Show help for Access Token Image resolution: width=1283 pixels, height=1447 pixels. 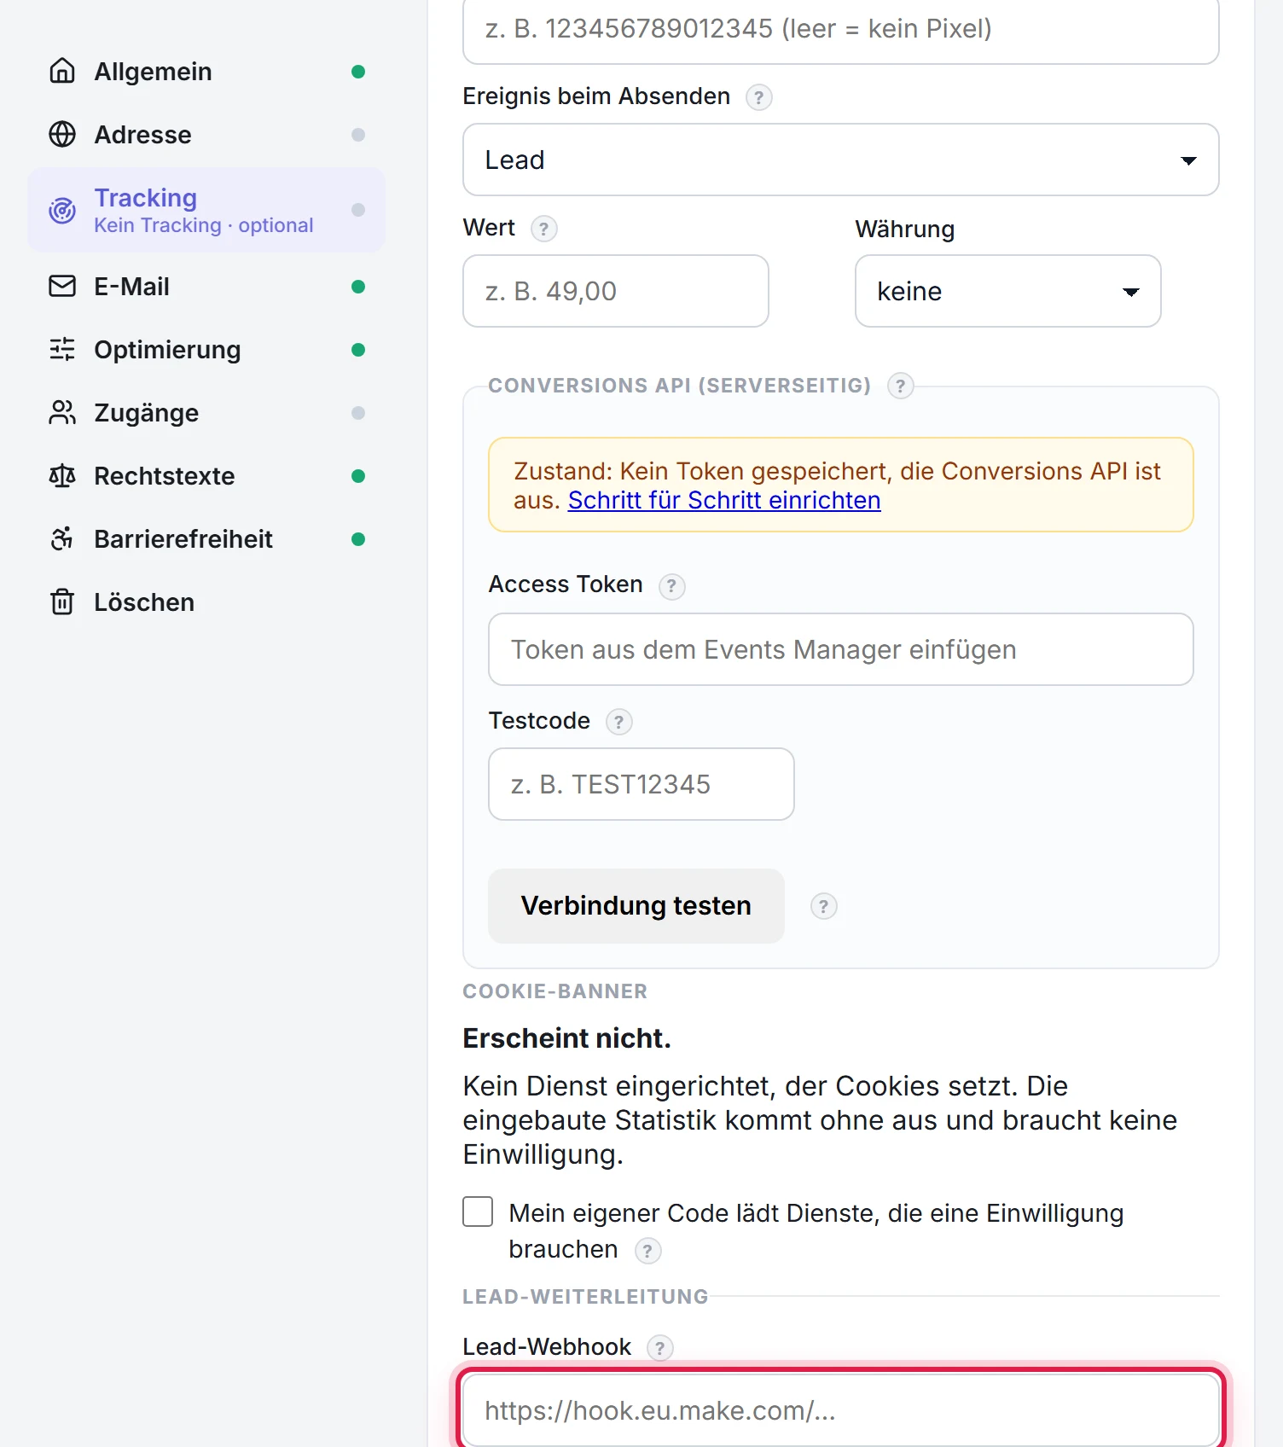671,585
